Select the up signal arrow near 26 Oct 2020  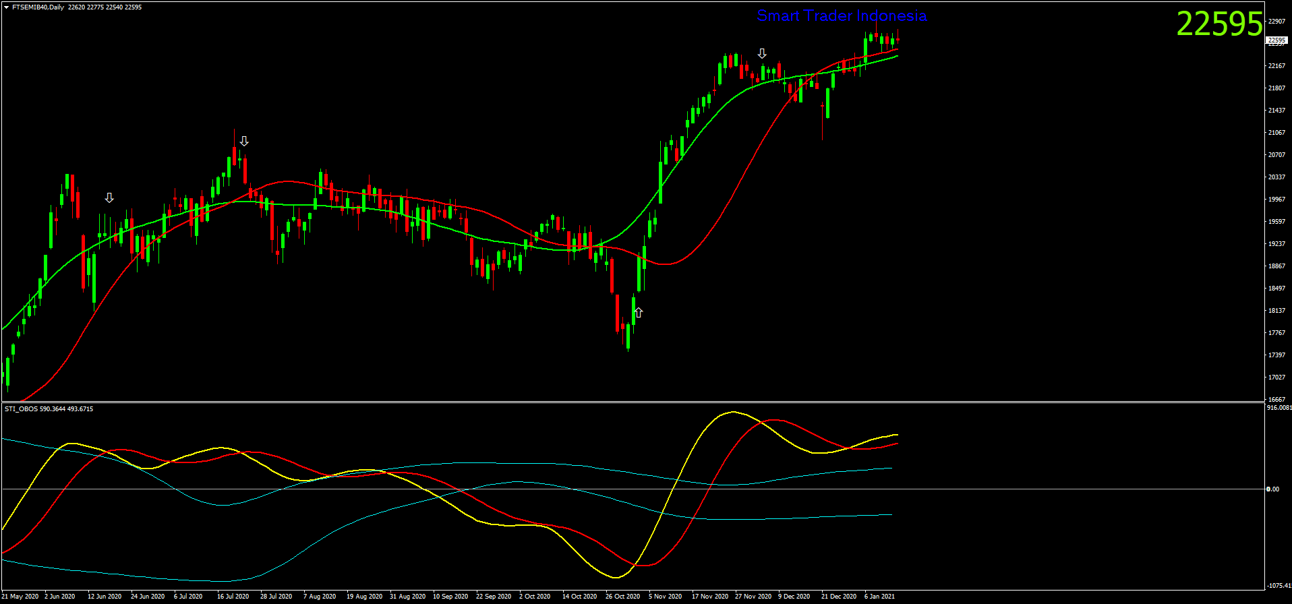639,313
